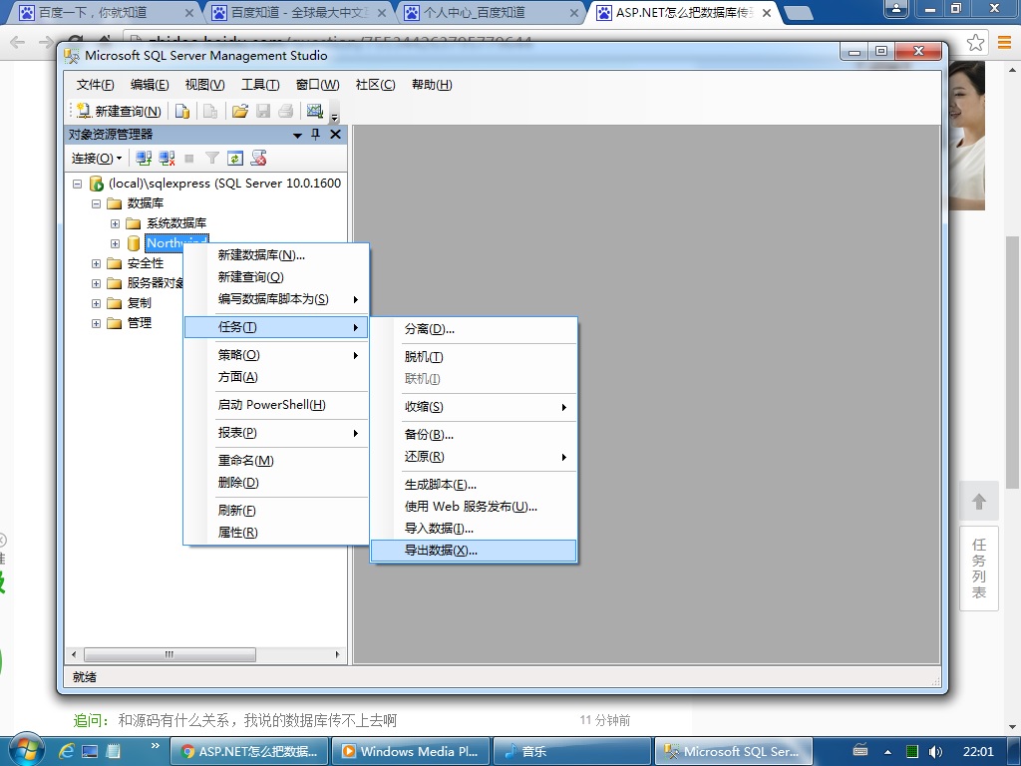Toggle the Object Explorer auto-hide pin

point(316,135)
